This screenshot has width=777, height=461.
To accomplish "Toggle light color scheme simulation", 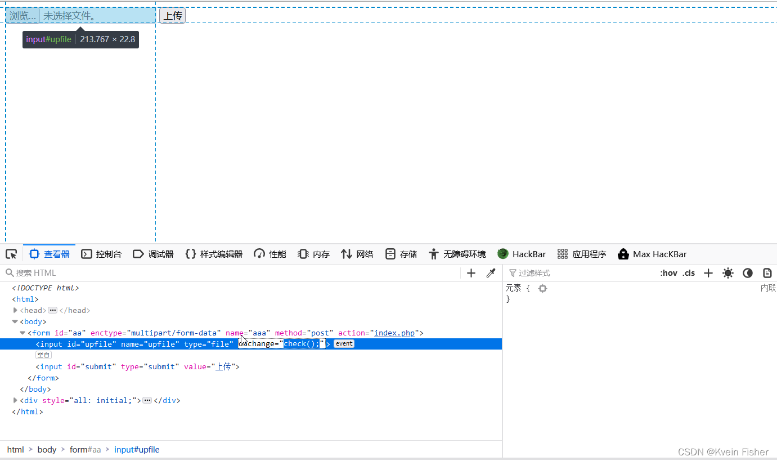I will click(728, 273).
